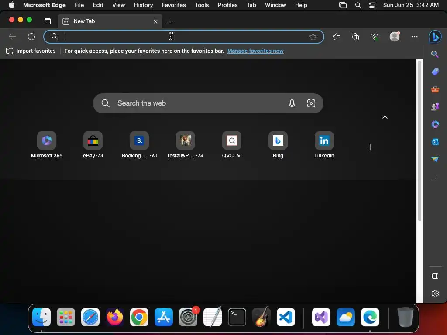The image size is (447, 335).
Task: Go back with the back arrow
Action: [x=12, y=37]
